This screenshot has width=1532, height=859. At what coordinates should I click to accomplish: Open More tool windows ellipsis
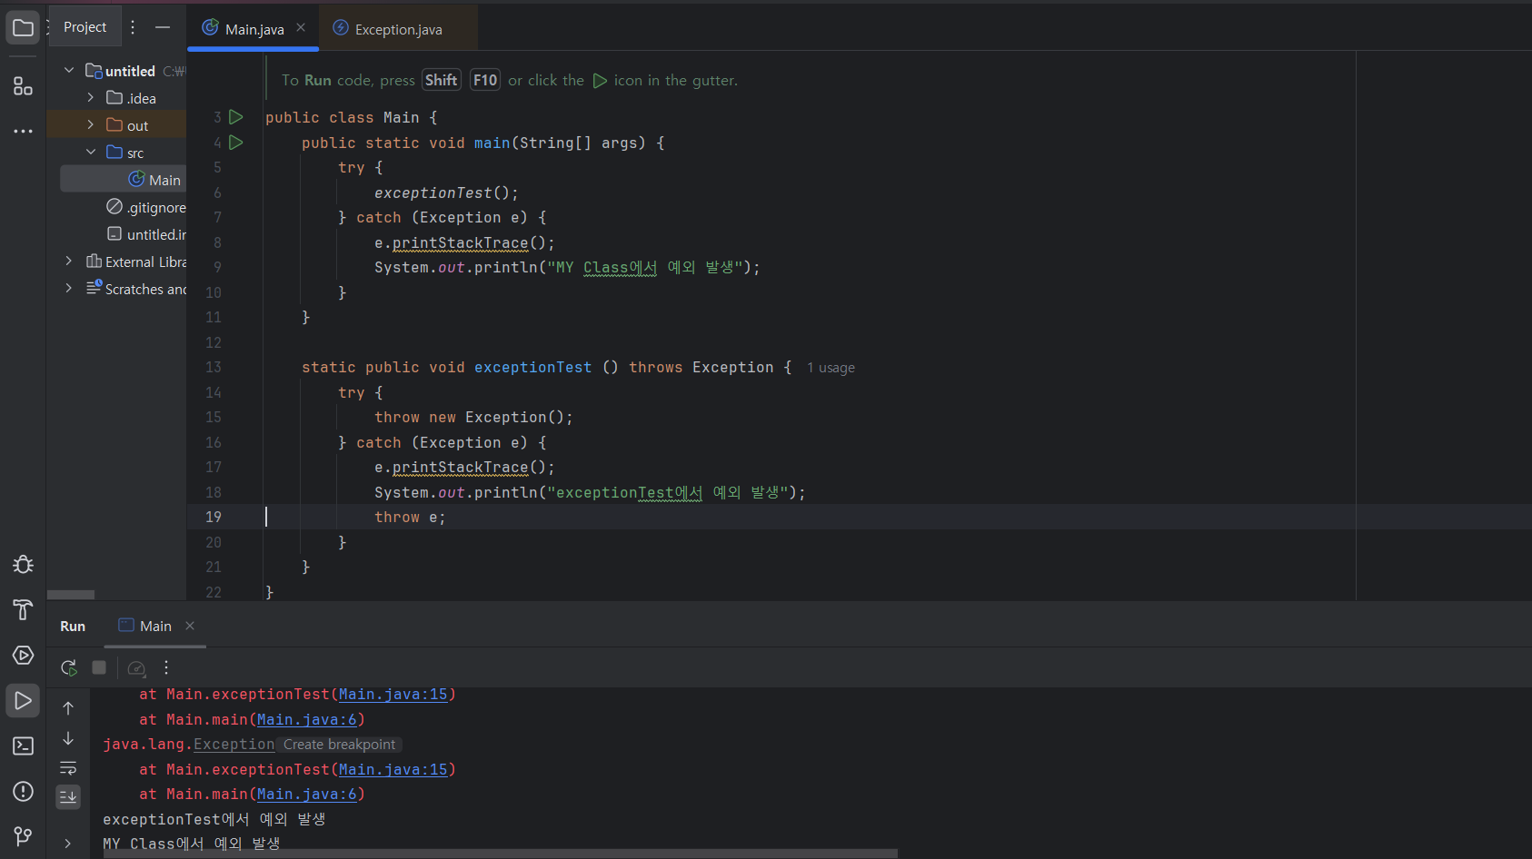click(x=23, y=131)
